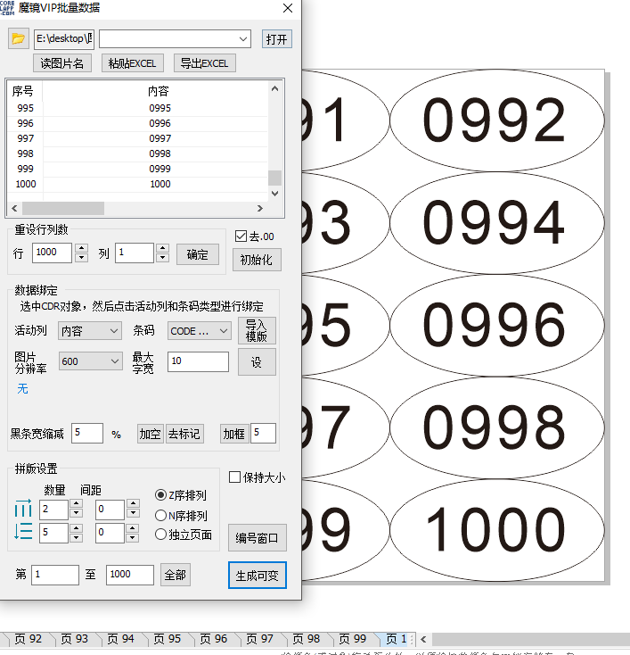Select table row 1000 in the list

coord(138,184)
